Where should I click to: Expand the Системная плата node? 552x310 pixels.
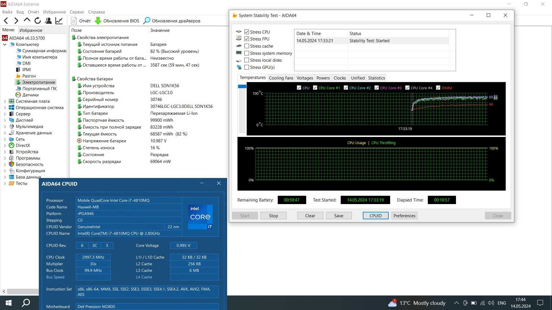click(x=5, y=101)
